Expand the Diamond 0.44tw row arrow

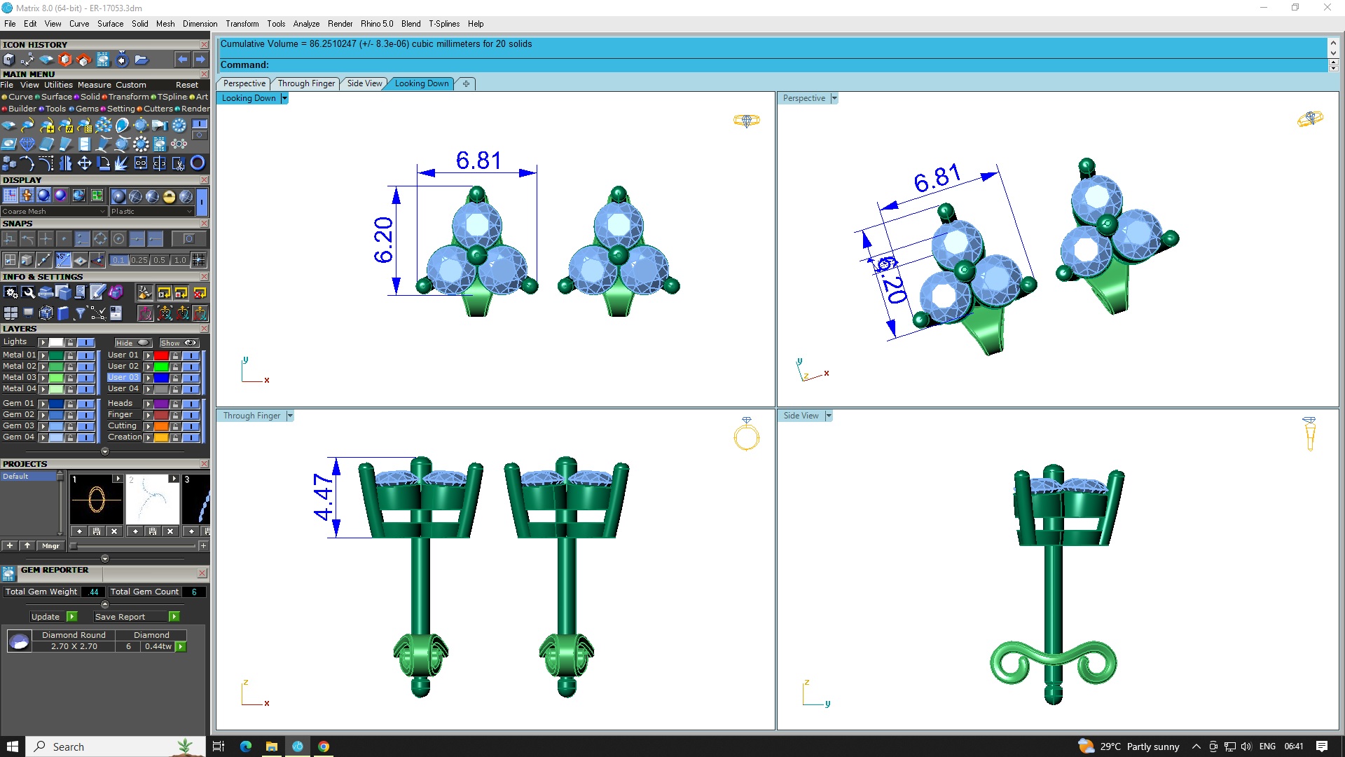(x=181, y=647)
